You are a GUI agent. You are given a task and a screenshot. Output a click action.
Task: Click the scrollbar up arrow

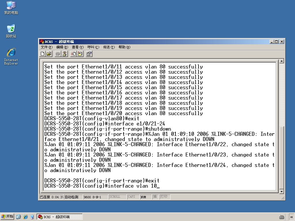tap(281, 61)
